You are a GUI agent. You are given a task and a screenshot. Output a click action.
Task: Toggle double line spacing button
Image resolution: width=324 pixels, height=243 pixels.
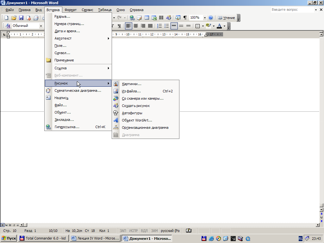189,26
